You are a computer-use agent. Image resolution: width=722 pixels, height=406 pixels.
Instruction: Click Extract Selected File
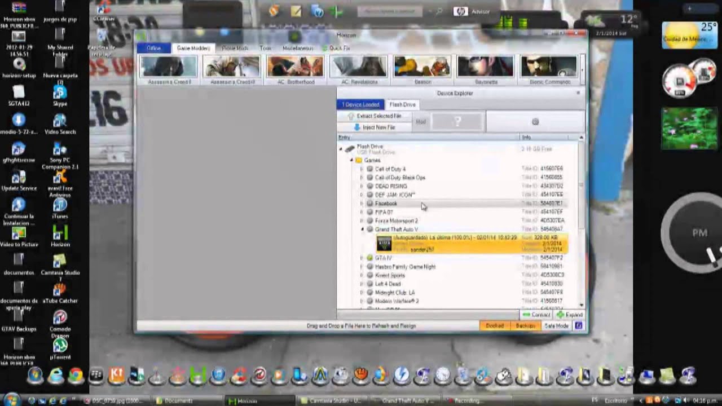point(374,116)
